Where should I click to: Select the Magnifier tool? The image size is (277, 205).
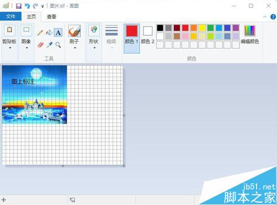(x=58, y=45)
